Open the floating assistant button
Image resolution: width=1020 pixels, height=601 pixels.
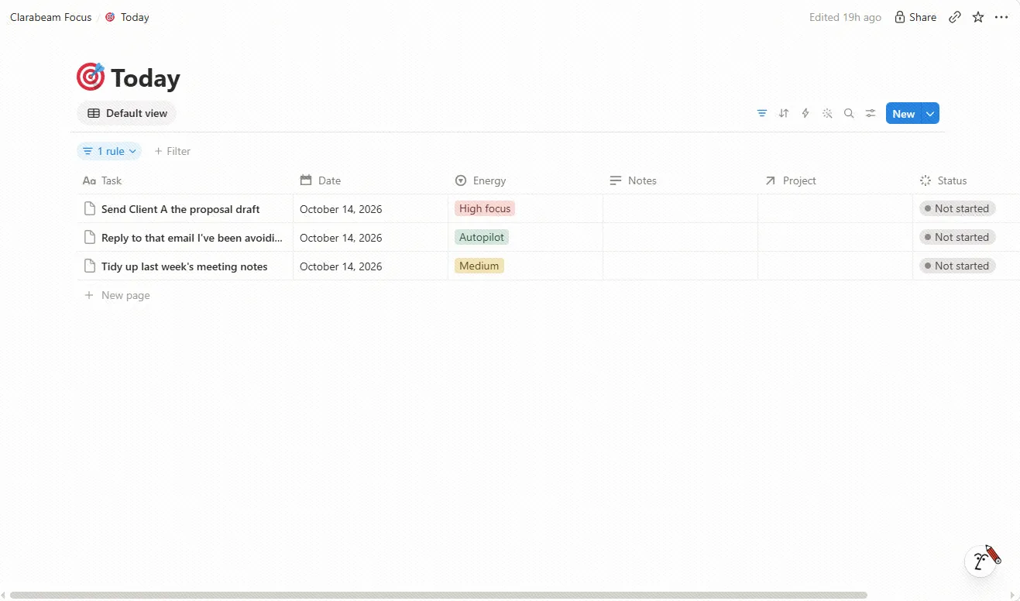pos(981,561)
